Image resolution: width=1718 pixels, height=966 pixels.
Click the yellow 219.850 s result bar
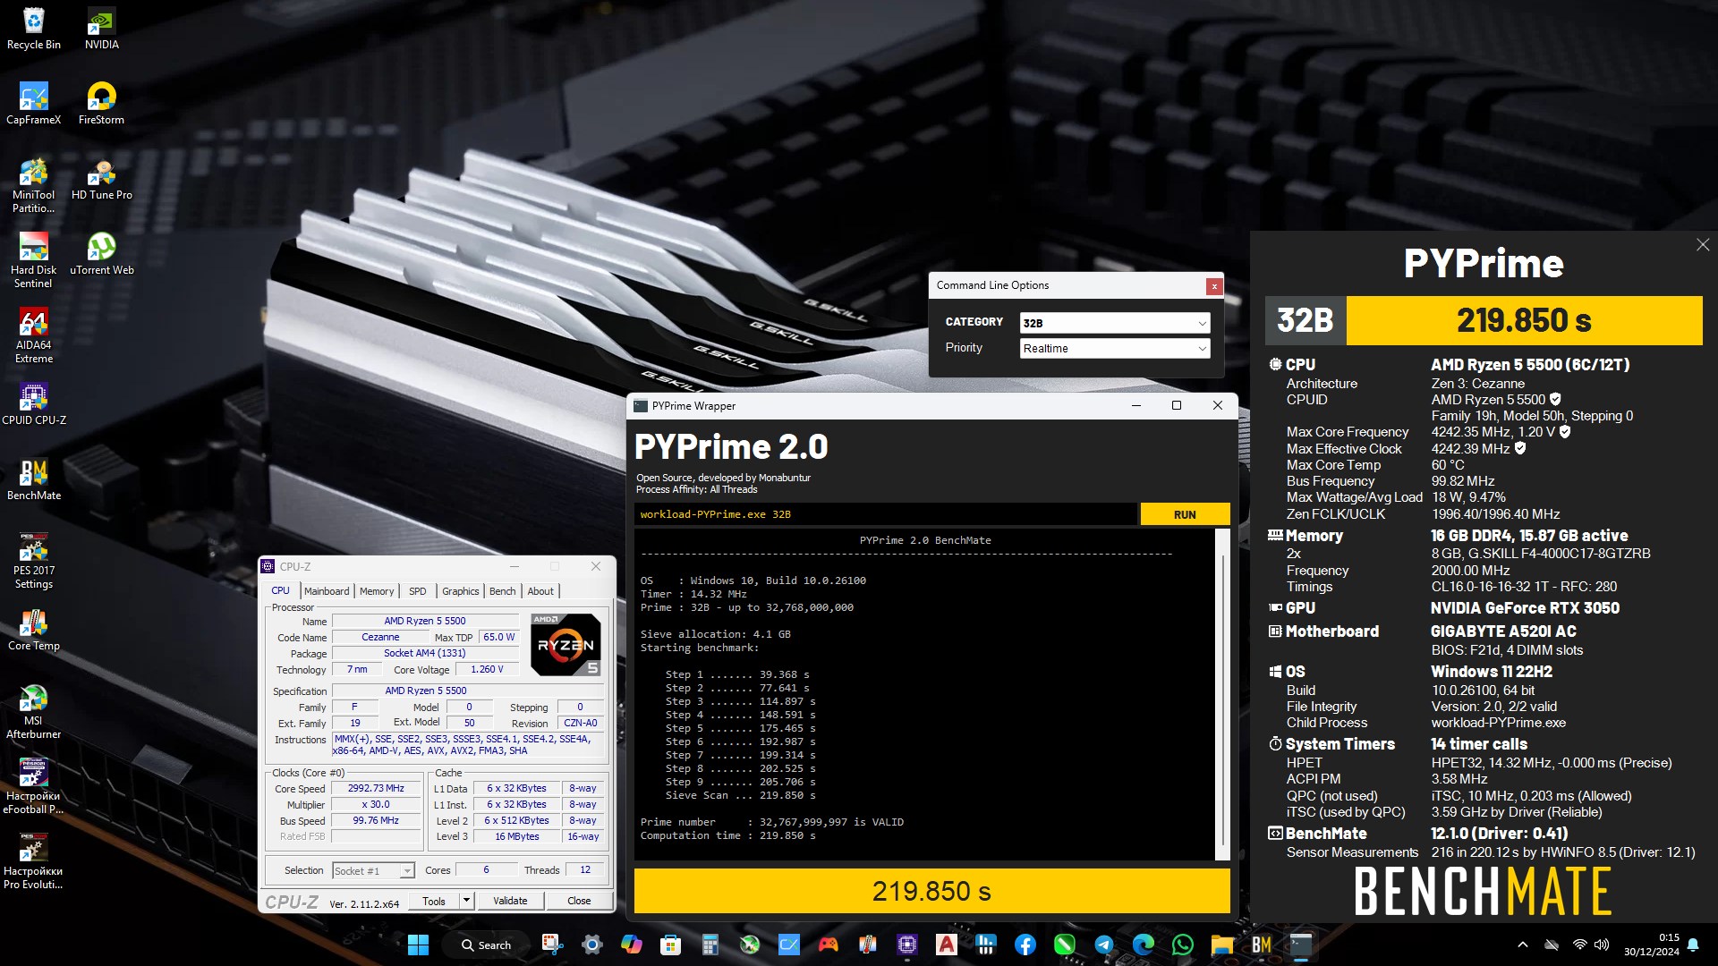tap(931, 891)
